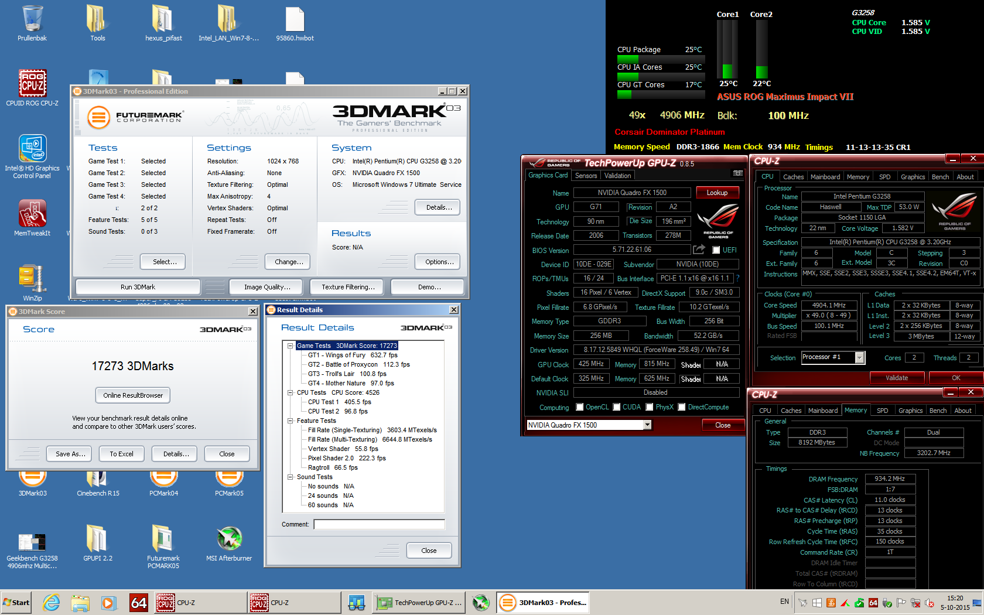
Task: Switch to 3DMark03 Professional taskbar button
Action: click(x=543, y=603)
